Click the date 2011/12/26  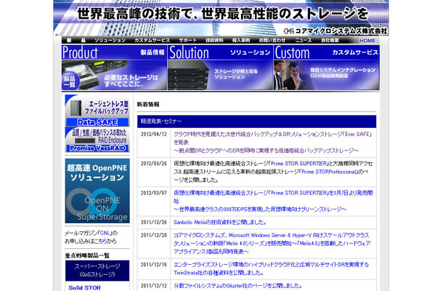pos(154,223)
